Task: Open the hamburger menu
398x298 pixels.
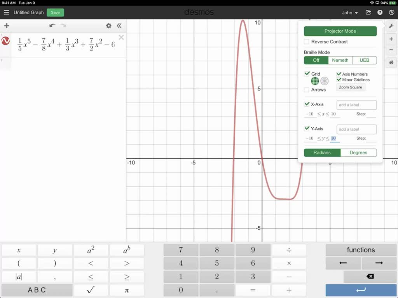Action: (6, 12)
